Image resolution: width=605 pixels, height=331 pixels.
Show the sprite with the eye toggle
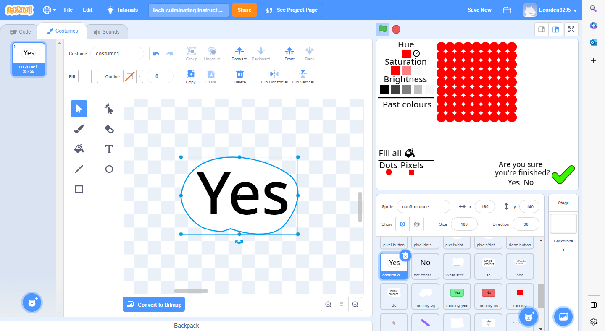(x=402, y=224)
